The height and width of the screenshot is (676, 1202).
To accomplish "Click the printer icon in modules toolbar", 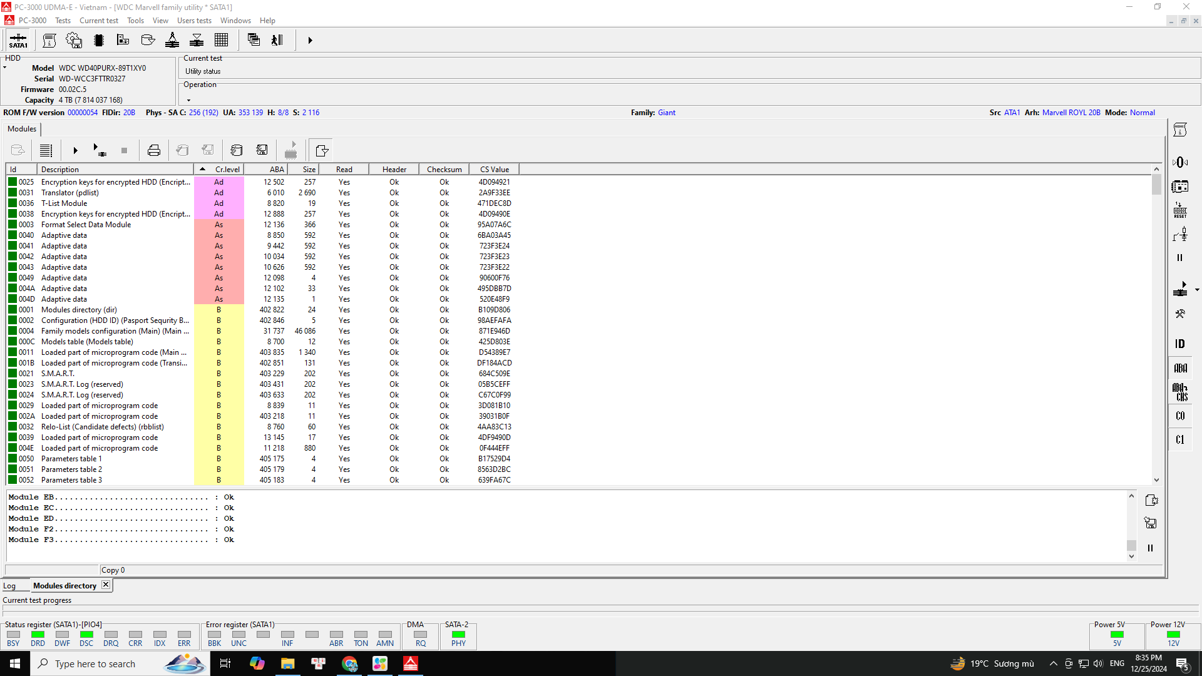I will (154, 150).
